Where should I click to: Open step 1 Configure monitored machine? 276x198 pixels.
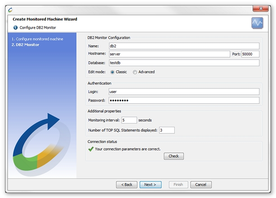[37, 39]
